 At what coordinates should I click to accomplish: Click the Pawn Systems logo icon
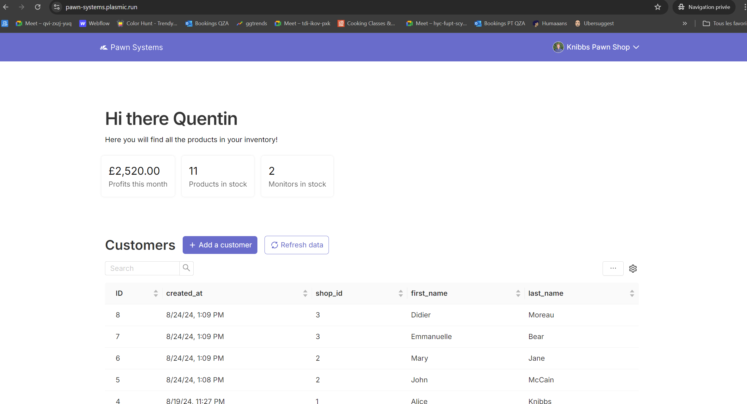pos(103,47)
